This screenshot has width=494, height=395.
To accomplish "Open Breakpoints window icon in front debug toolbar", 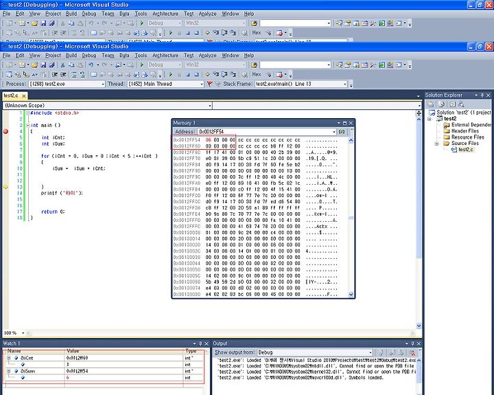I will 279,75.
